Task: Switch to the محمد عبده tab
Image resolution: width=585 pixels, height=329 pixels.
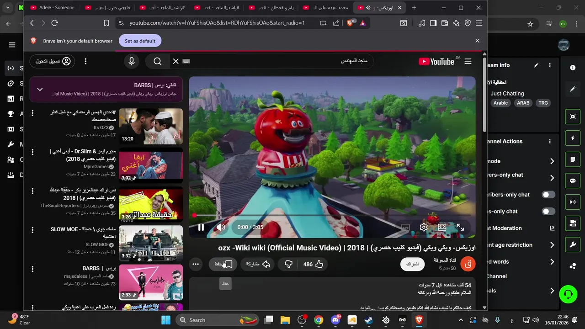Action: pyautogui.click(x=325, y=8)
